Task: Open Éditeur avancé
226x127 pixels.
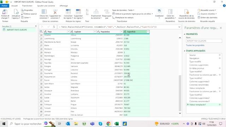Action: 29,14
